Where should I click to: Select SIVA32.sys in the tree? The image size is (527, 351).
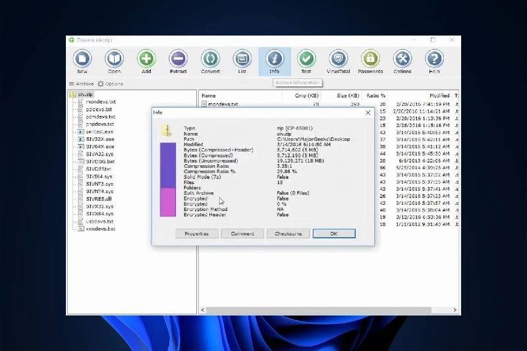pyautogui.click(x=99, y=154)
